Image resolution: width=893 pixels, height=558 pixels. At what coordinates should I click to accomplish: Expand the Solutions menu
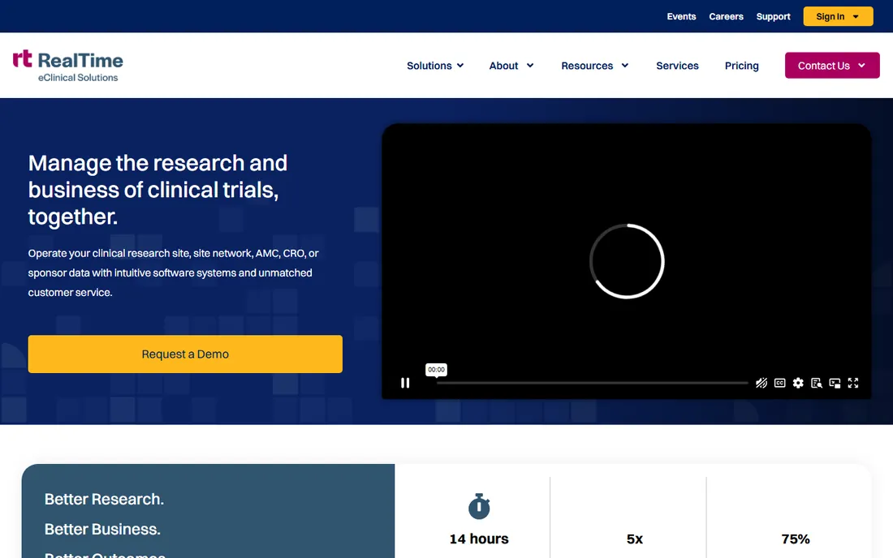point(435,66)
